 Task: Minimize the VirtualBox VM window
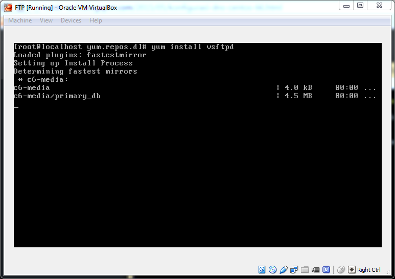[x=346, y=5]
